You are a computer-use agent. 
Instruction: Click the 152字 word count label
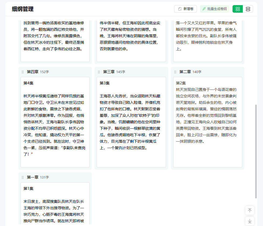pos(45,72)
